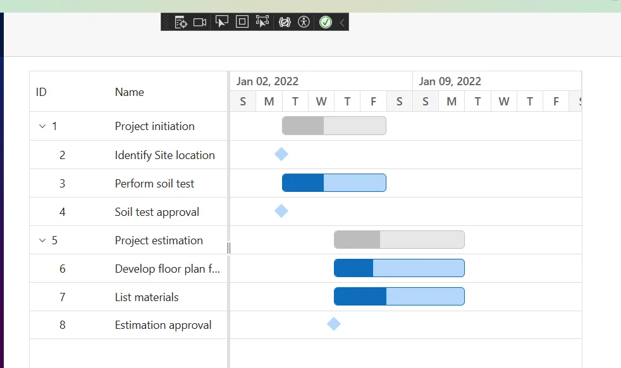This screenshot has height=368, width=621.
Task: Click the W day header under Jan 02
Action: click(321, 102)
